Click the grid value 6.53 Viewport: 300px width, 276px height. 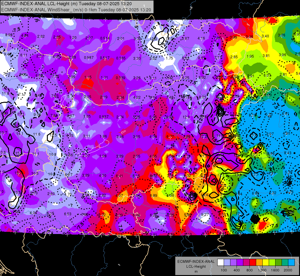point(68,214)
